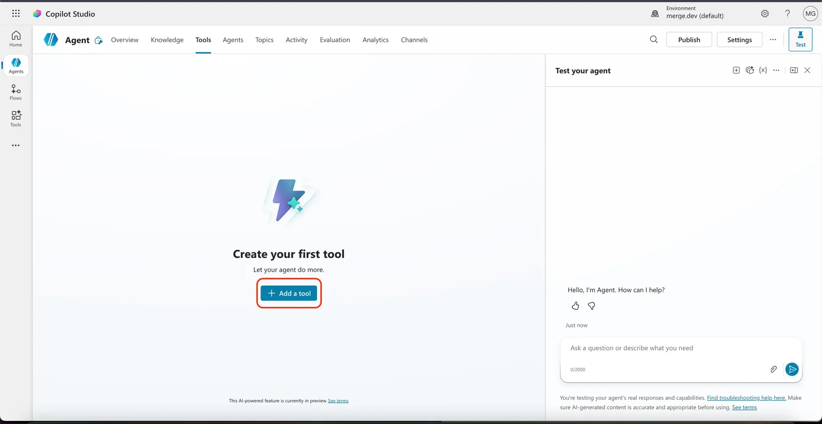The image size is (822, 424).
Task: Select the Tools tab
Action: pyautogui.click(x=203, y=40)
